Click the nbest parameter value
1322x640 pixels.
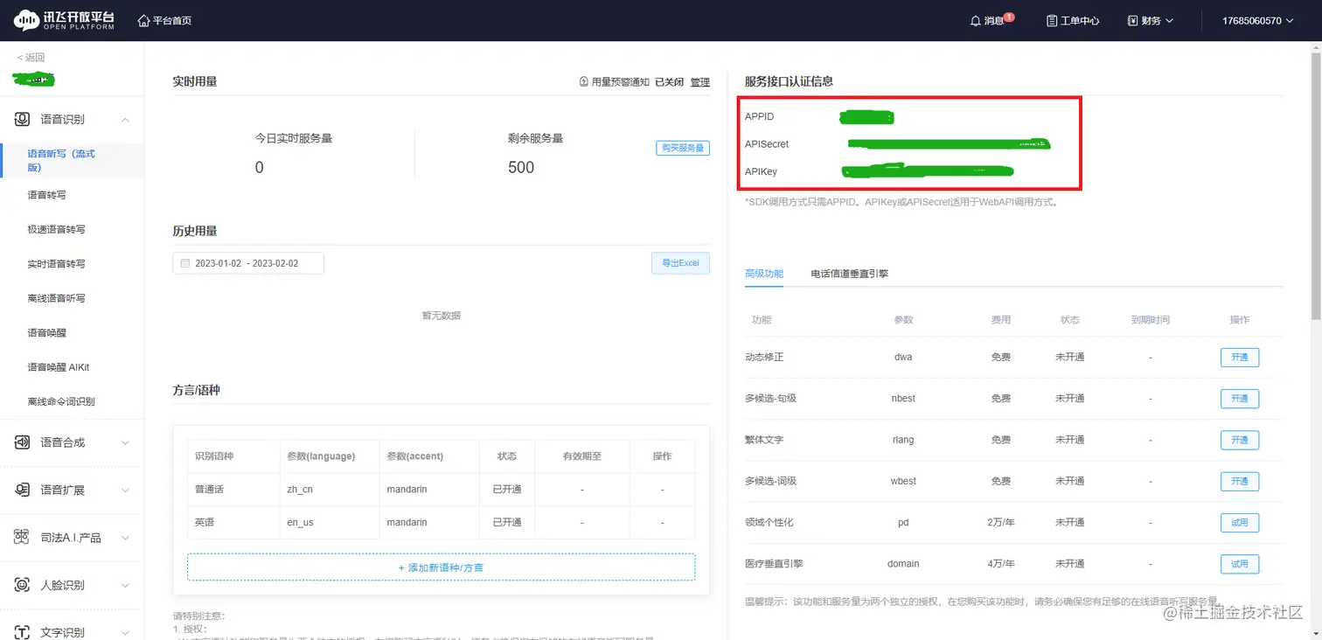pyautogui.click(x=903, y=399)
